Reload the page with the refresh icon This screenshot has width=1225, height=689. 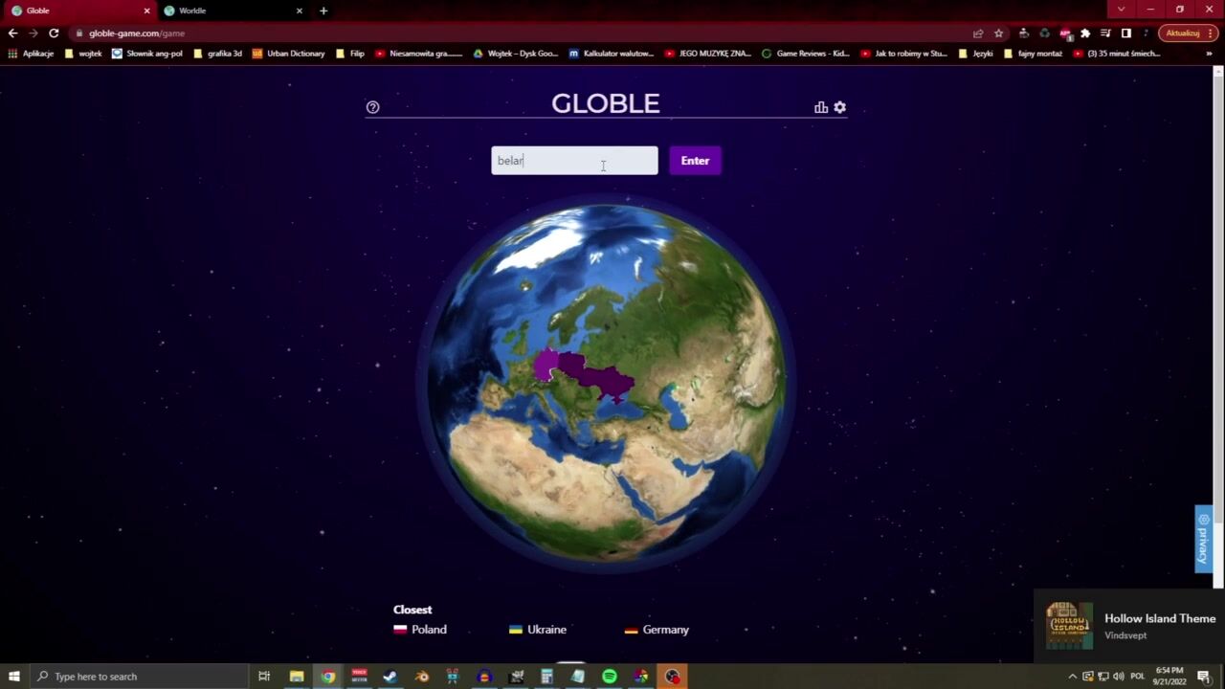(54, 33)
